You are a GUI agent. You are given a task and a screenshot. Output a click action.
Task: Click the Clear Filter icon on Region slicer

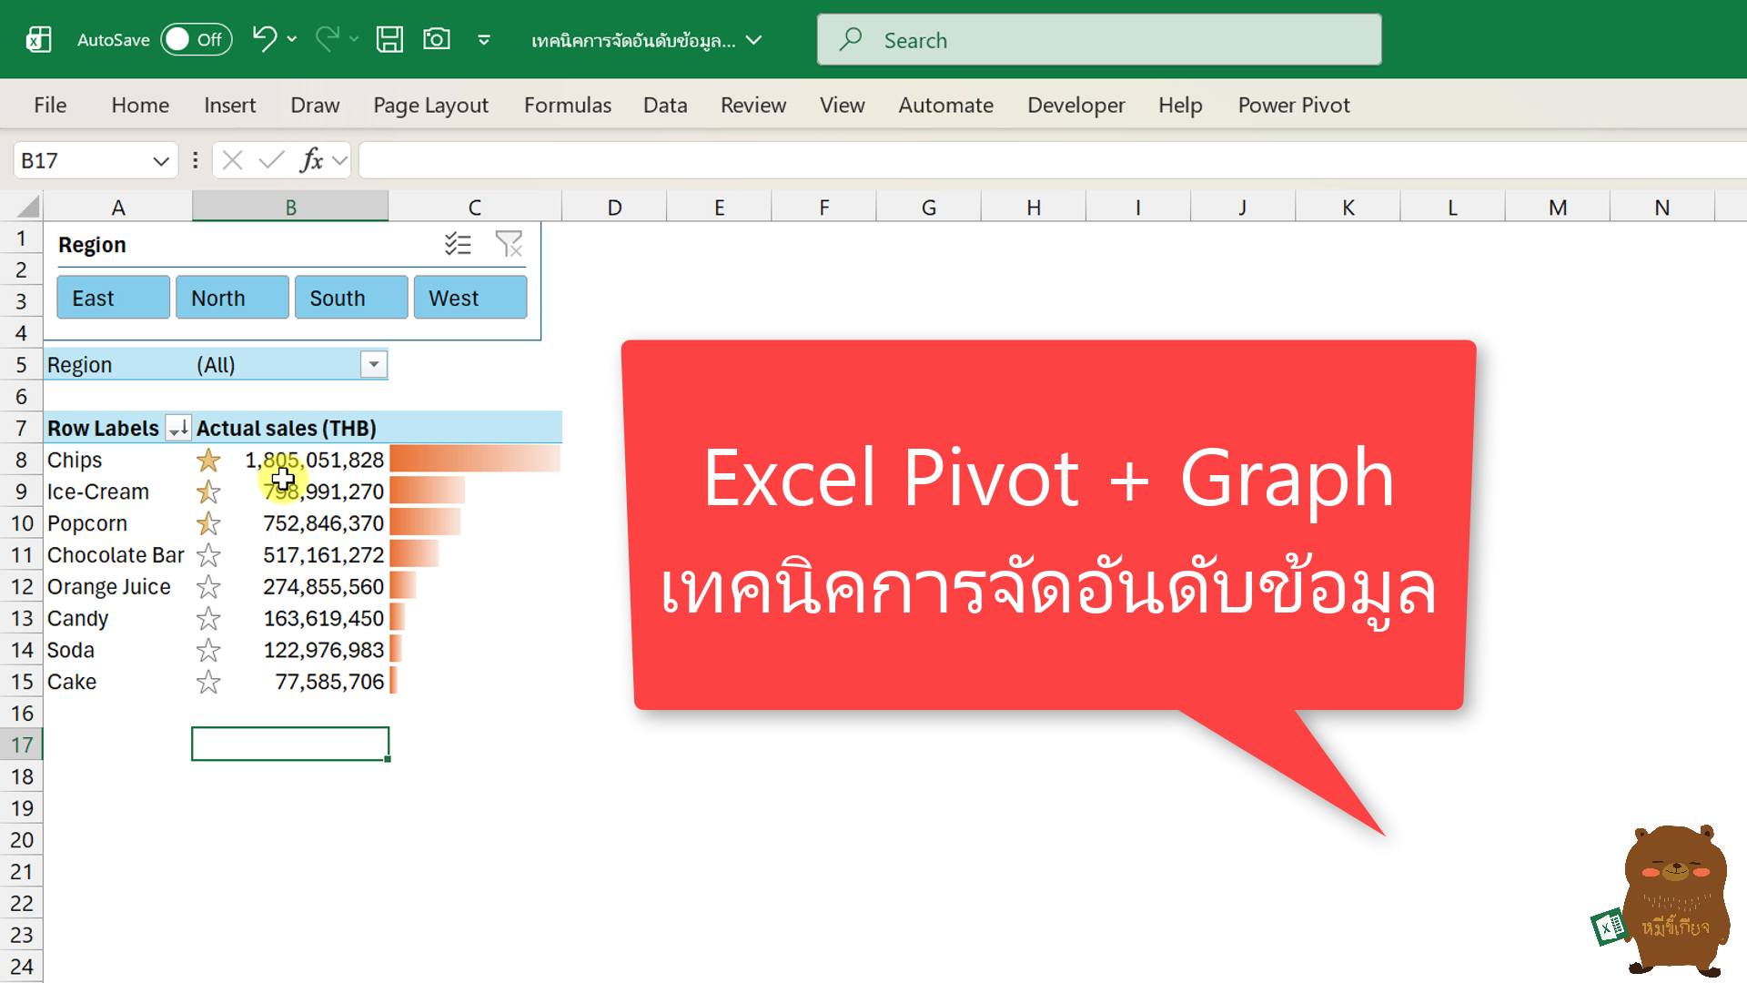(509, 244)
